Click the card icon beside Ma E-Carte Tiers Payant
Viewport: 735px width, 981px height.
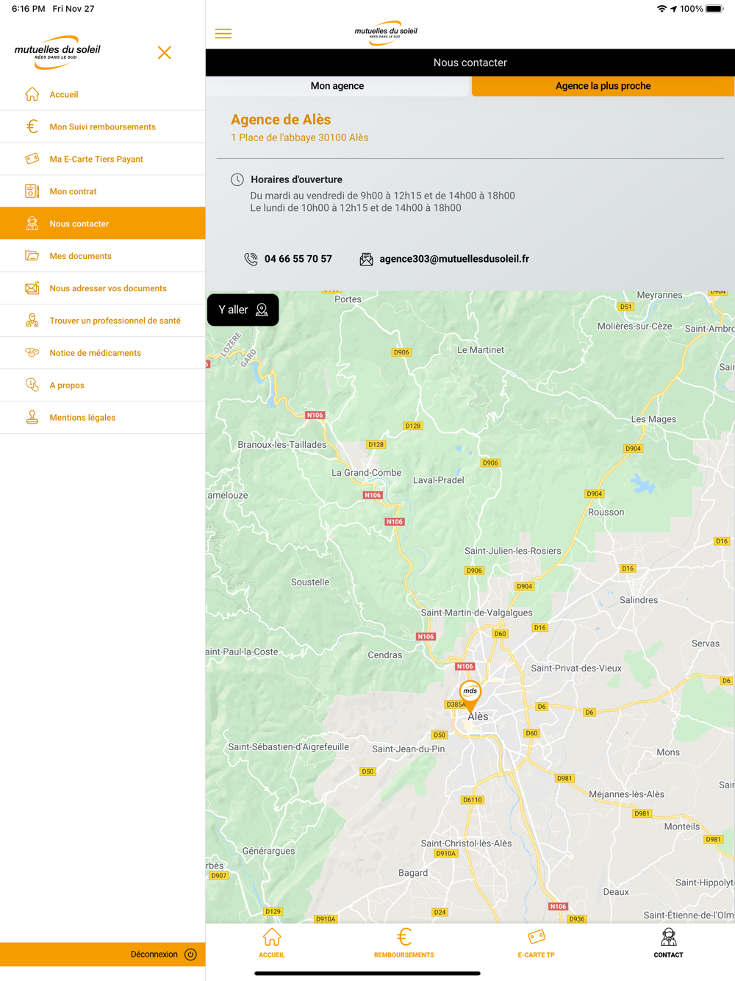[x=32, y=159]
